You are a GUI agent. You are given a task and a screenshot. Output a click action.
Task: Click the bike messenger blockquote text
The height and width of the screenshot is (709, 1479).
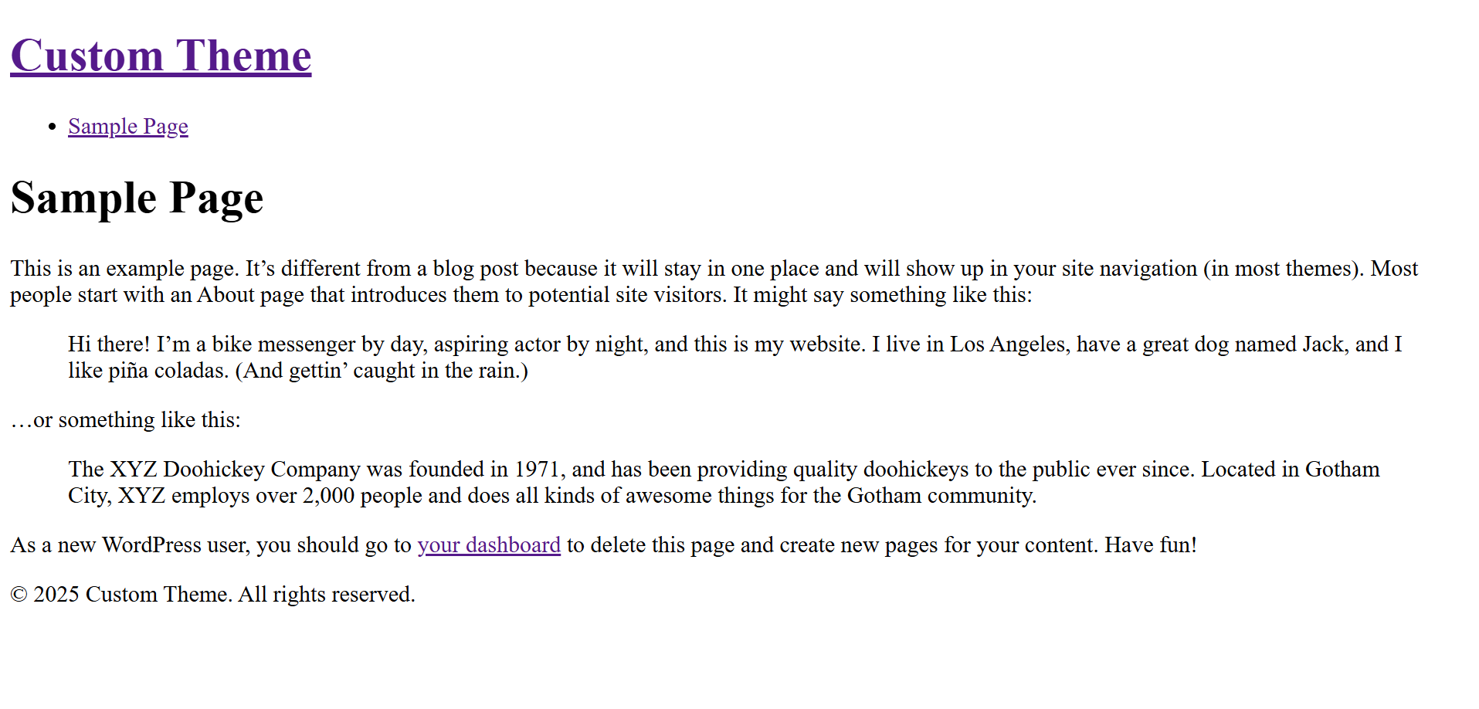click(x=735, y=357)
